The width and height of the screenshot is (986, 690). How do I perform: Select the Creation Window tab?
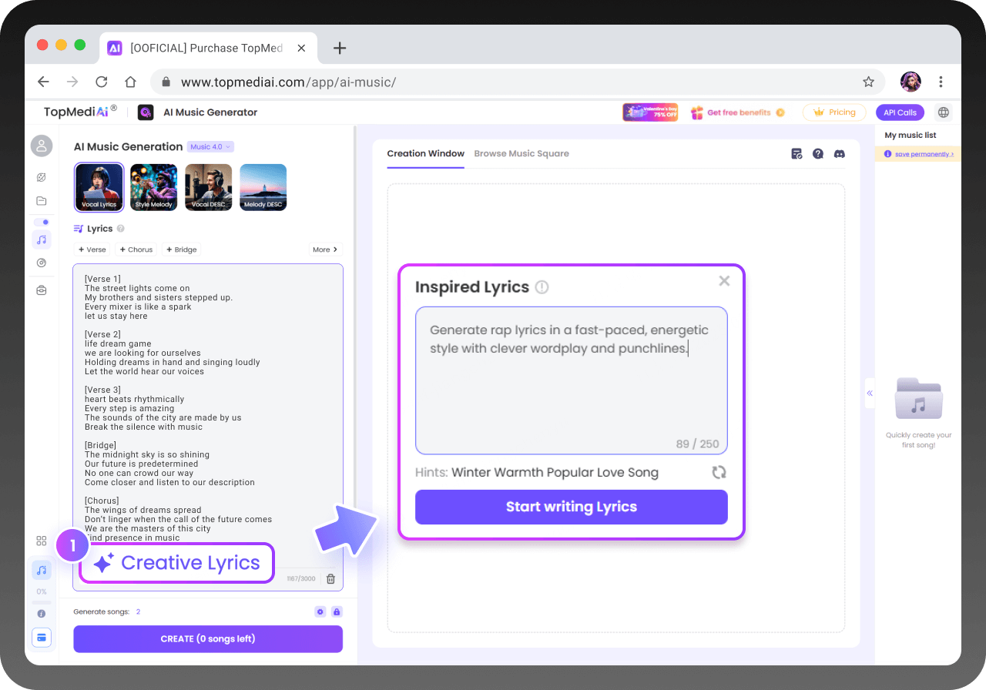(425, 153)
